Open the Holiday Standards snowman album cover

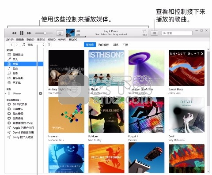[66, 158]
